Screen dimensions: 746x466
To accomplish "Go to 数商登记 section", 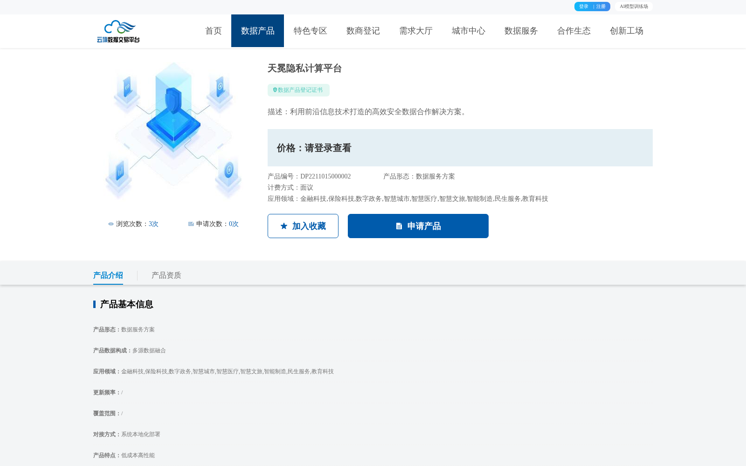I will coord(363,31).
